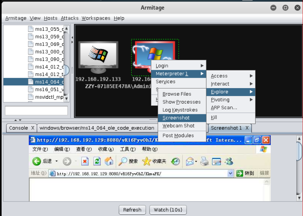303x216 pixels.
Task: Click the IE favorites star icon
Action: (146, 161)
